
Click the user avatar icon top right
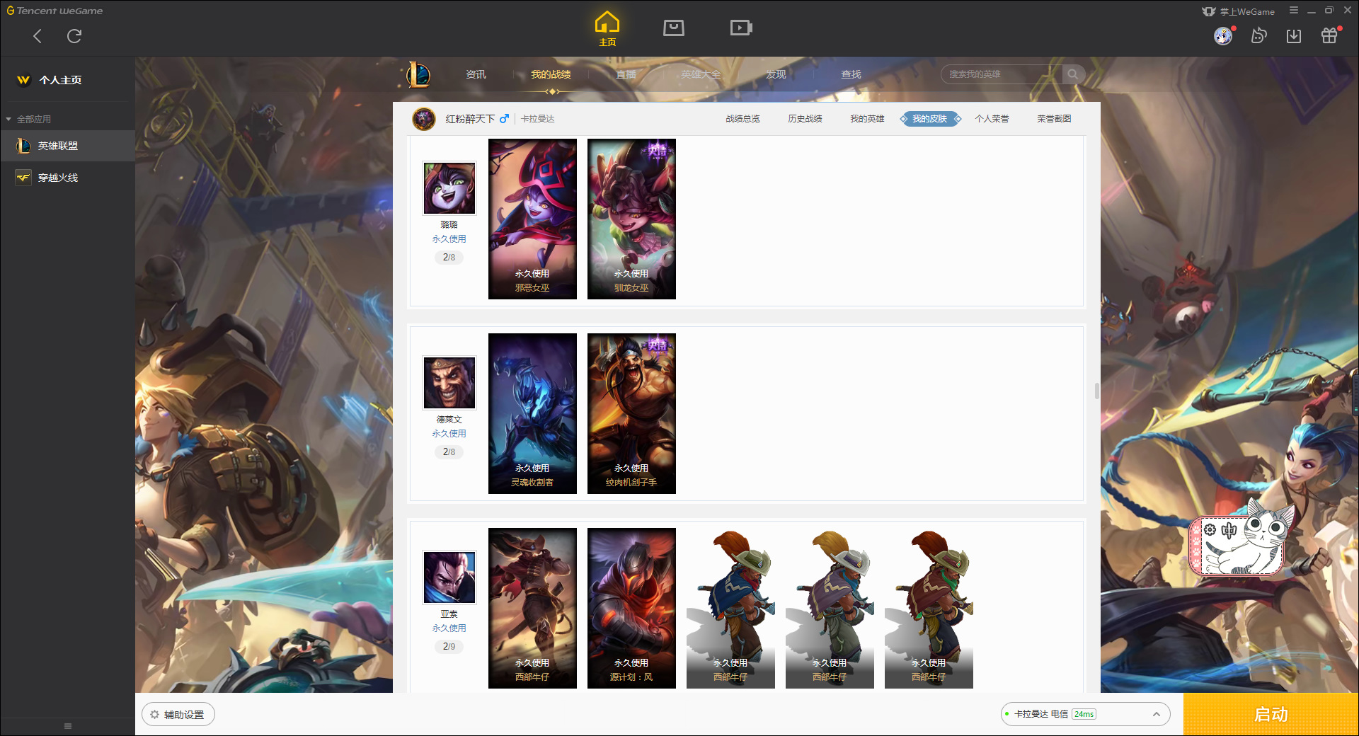click(1223, 35)
